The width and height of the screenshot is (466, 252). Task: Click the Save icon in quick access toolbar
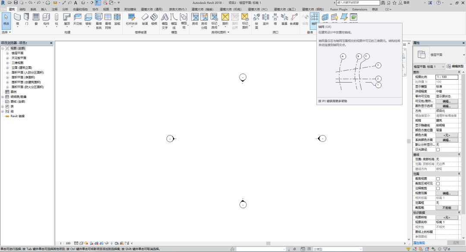tap(16, 3)
